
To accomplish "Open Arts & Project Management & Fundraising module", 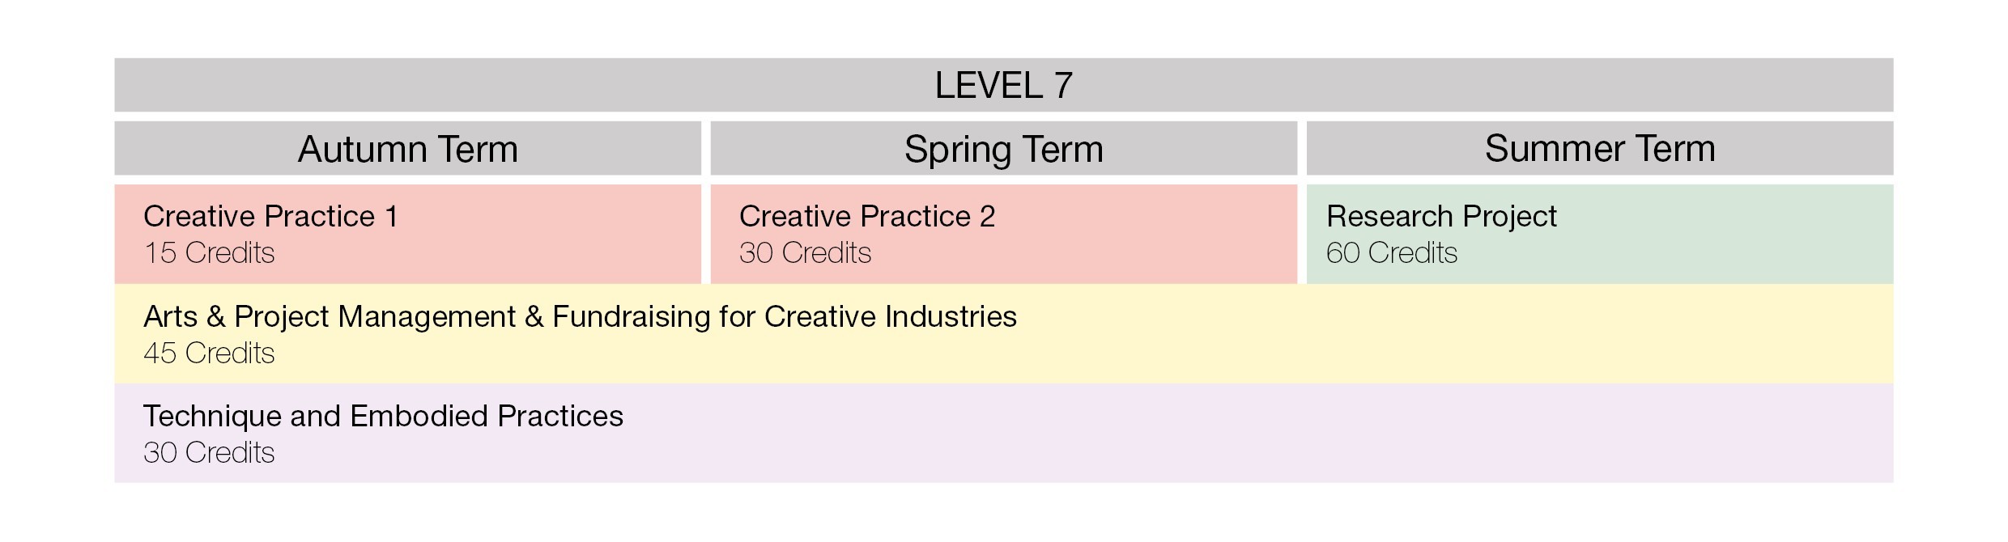I will (x=580, y=317).
